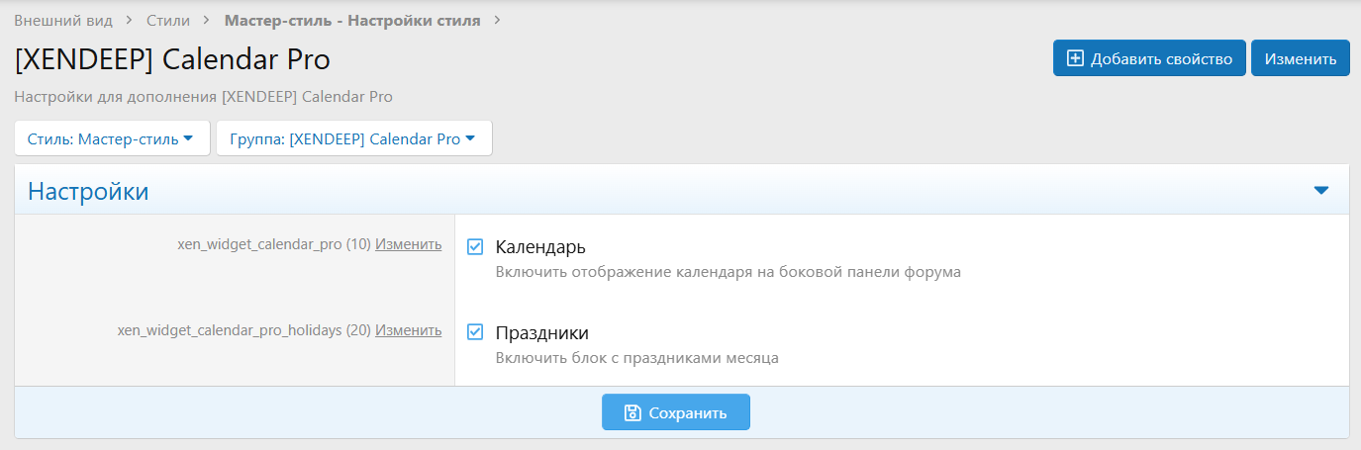Click Изменить link beside xen_widget_calendar_pro (10)
Image resolution: width=1361 pixels, height=450 pixels.
408,244
